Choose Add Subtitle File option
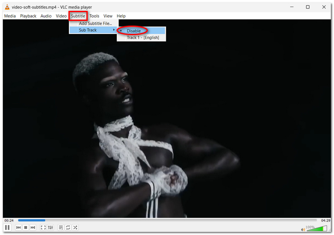Image resolution: width=334 pixels, height=235 pixels. (x=94, y=23)
